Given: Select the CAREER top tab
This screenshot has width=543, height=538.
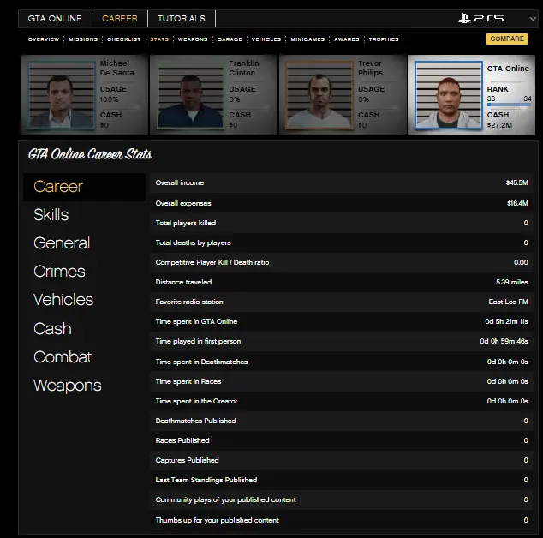Looking at the screenshot, I should coord(119,18).
